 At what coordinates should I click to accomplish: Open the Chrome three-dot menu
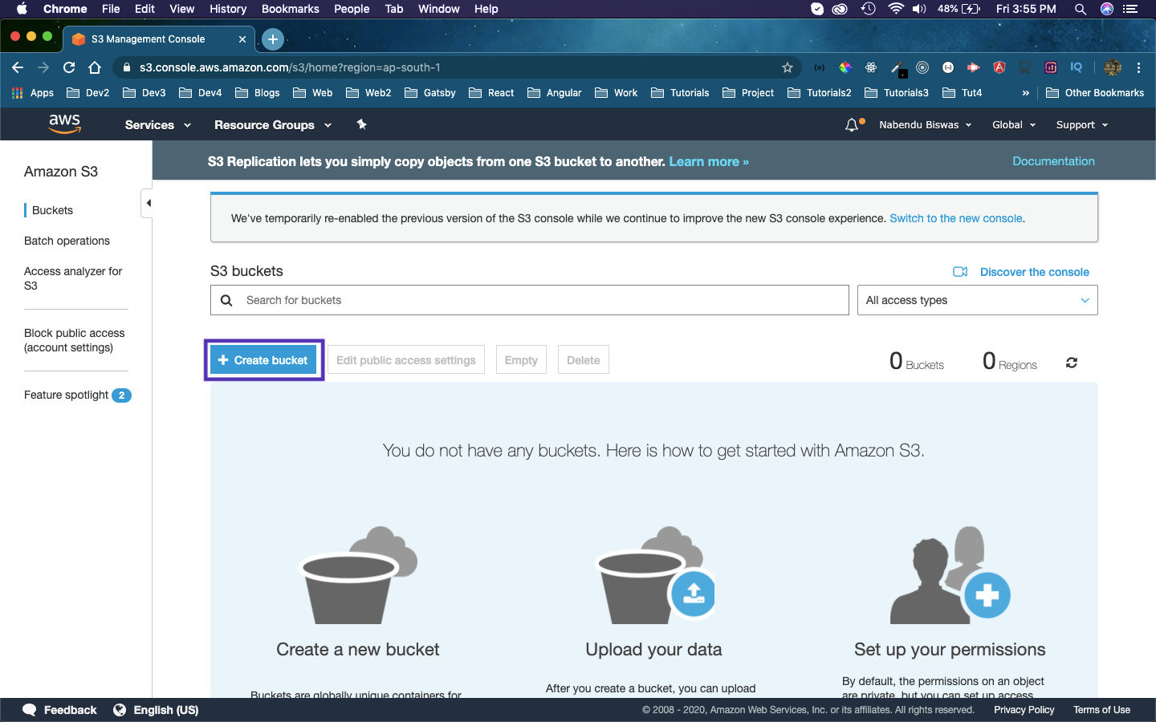[x=1138, y=67]
